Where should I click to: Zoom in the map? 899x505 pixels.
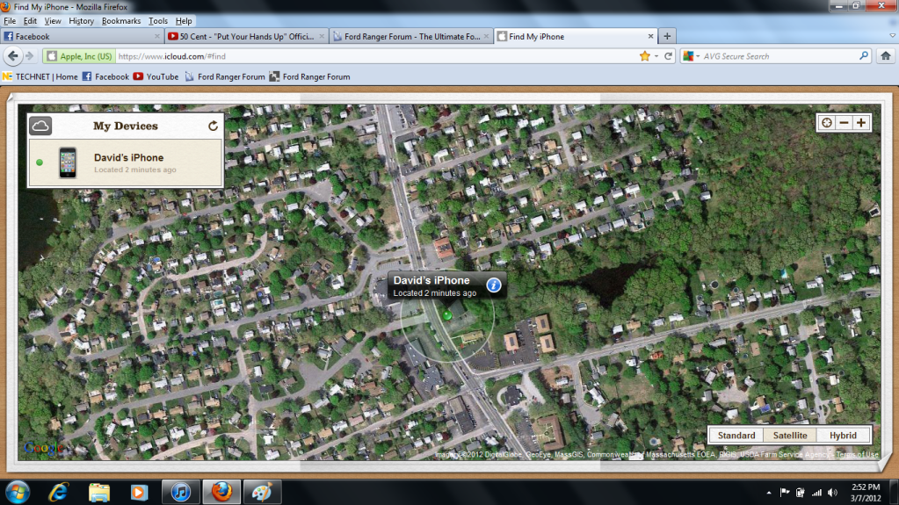pyautogui.click(x=861, y=123)
